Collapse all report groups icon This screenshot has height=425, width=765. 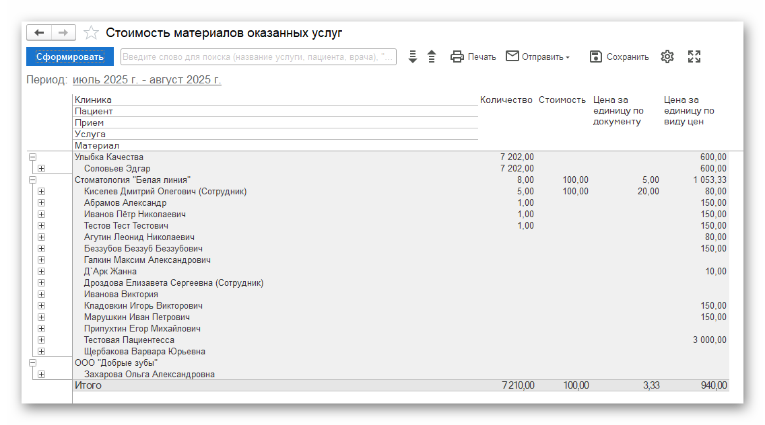pos(432,56)
